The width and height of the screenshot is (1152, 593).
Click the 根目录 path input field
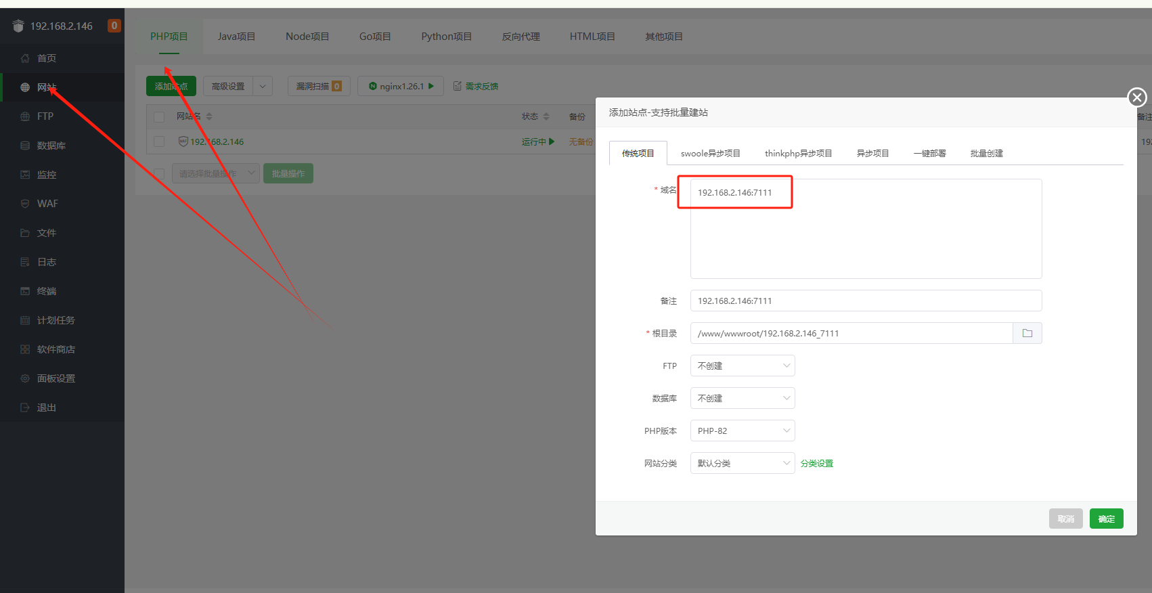(851, 333)
